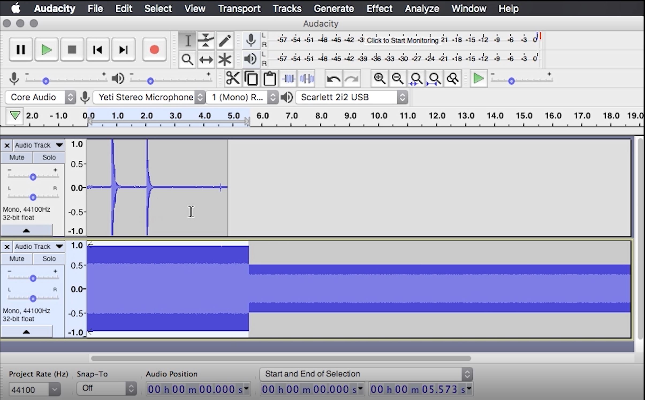The height and width of the screenshot is (400, 645).
Task: Open the Effect menu
Action: (x=379, y=9)
